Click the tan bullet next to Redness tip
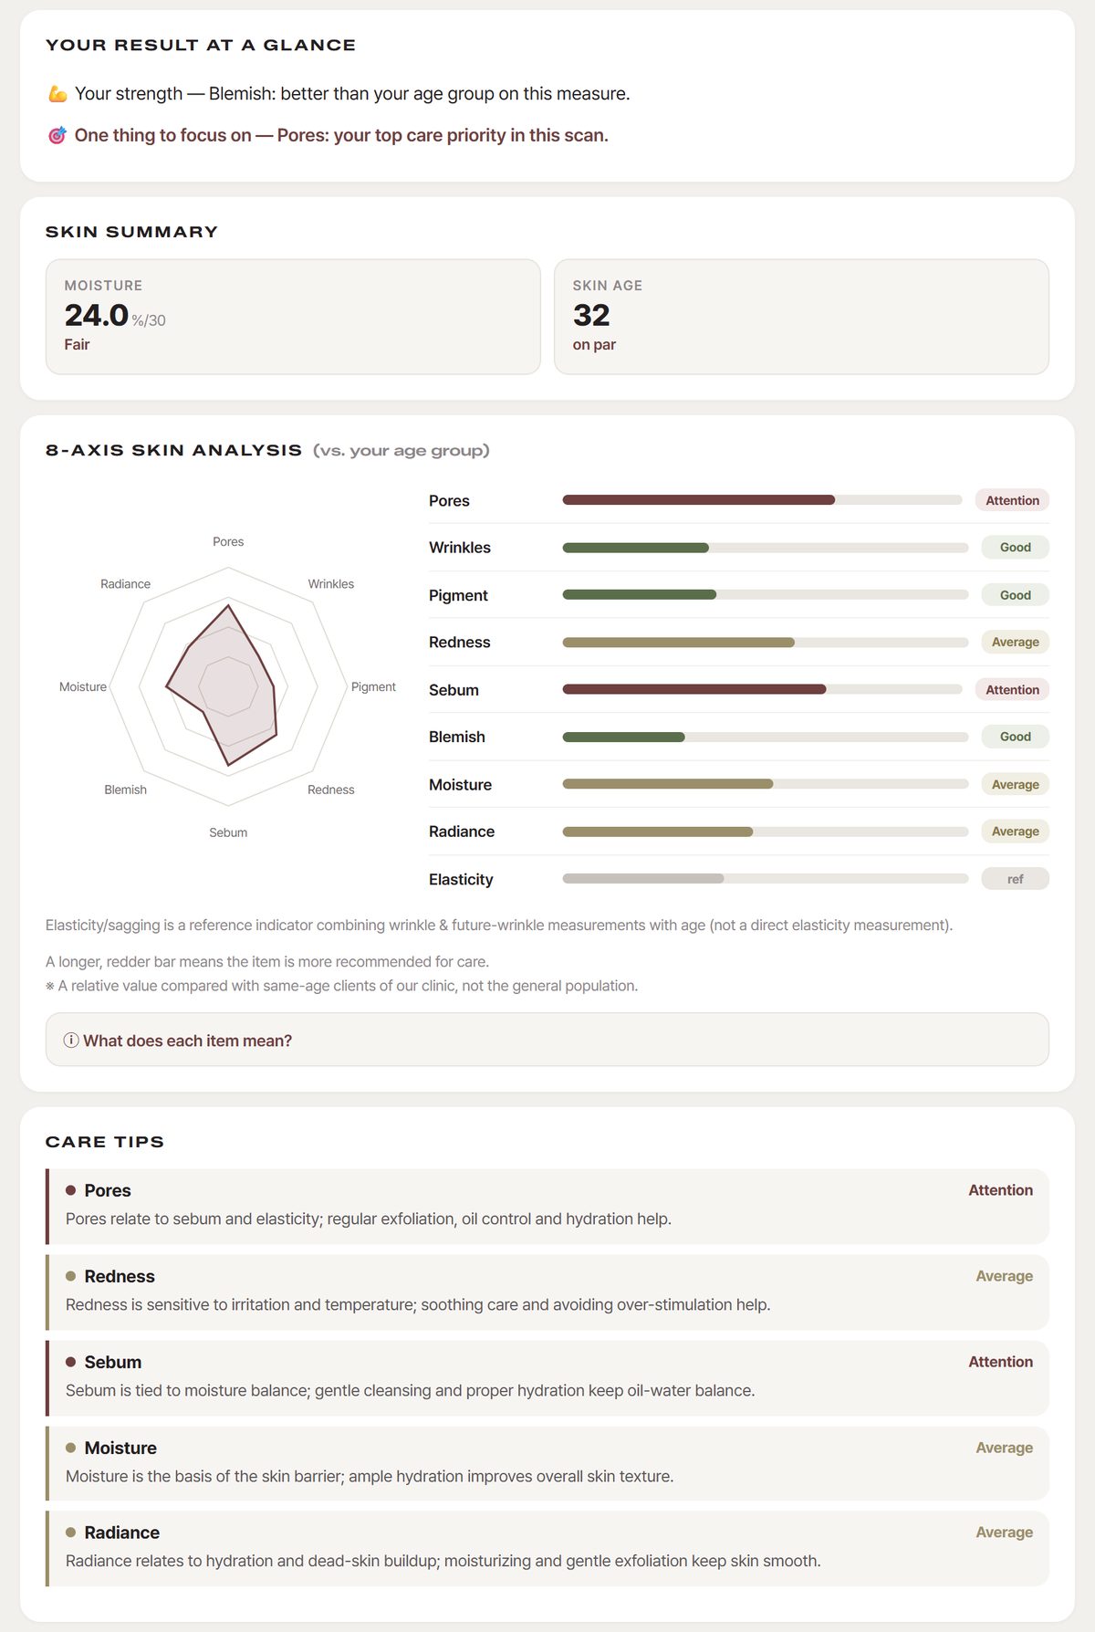The height and width of the screenshot is (1632, 1095). [70, 1276]
